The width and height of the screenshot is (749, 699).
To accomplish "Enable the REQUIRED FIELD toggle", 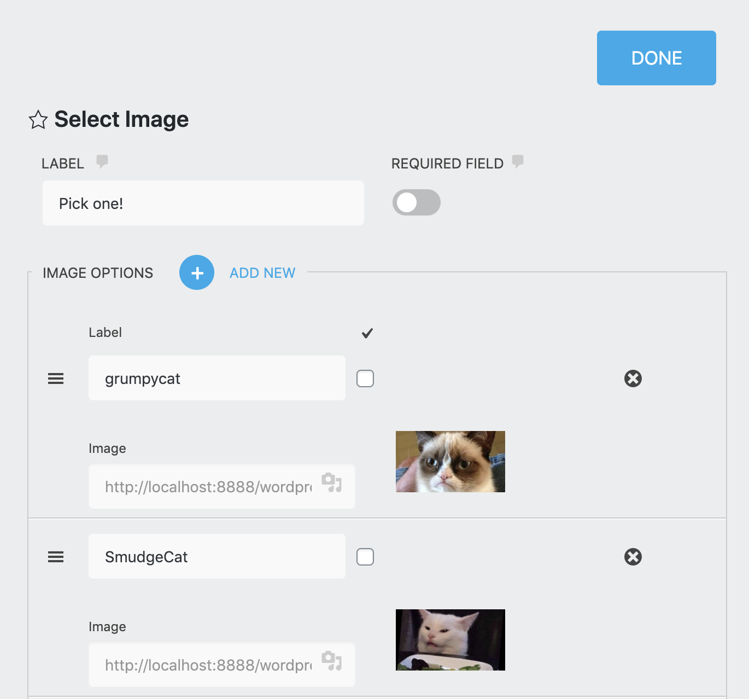I will coord(416,202).
